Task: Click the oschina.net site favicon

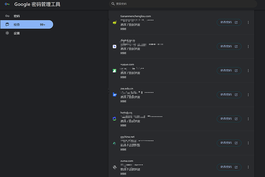Action: point(114,143)
